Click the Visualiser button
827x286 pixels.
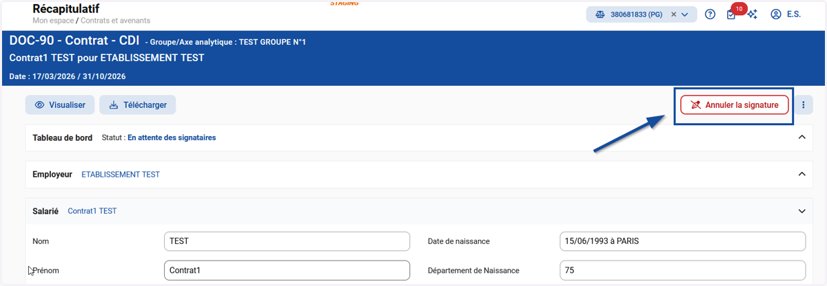60,105
